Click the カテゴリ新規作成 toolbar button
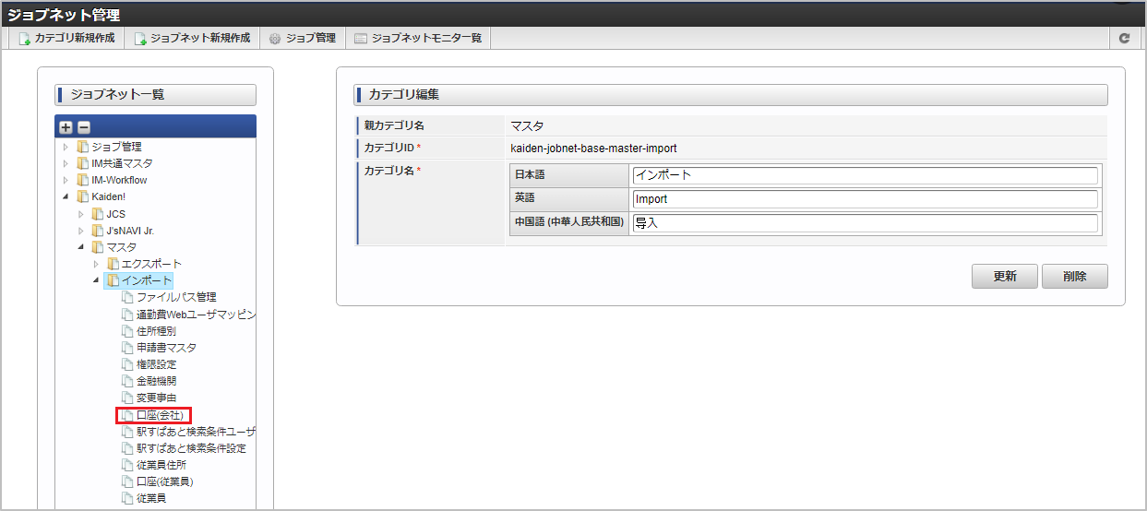 tap(67, 39)
